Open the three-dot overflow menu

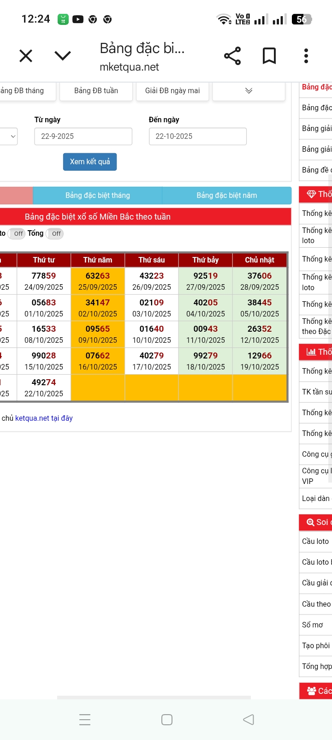point(306,56)
